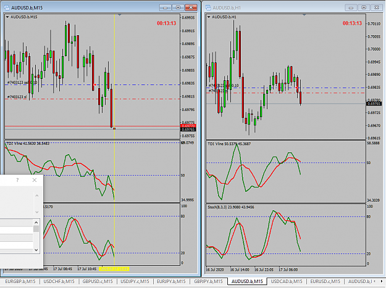Switch to the USDCAD.b,M15 chart tab
386x288 pixels.
(287, 281)
